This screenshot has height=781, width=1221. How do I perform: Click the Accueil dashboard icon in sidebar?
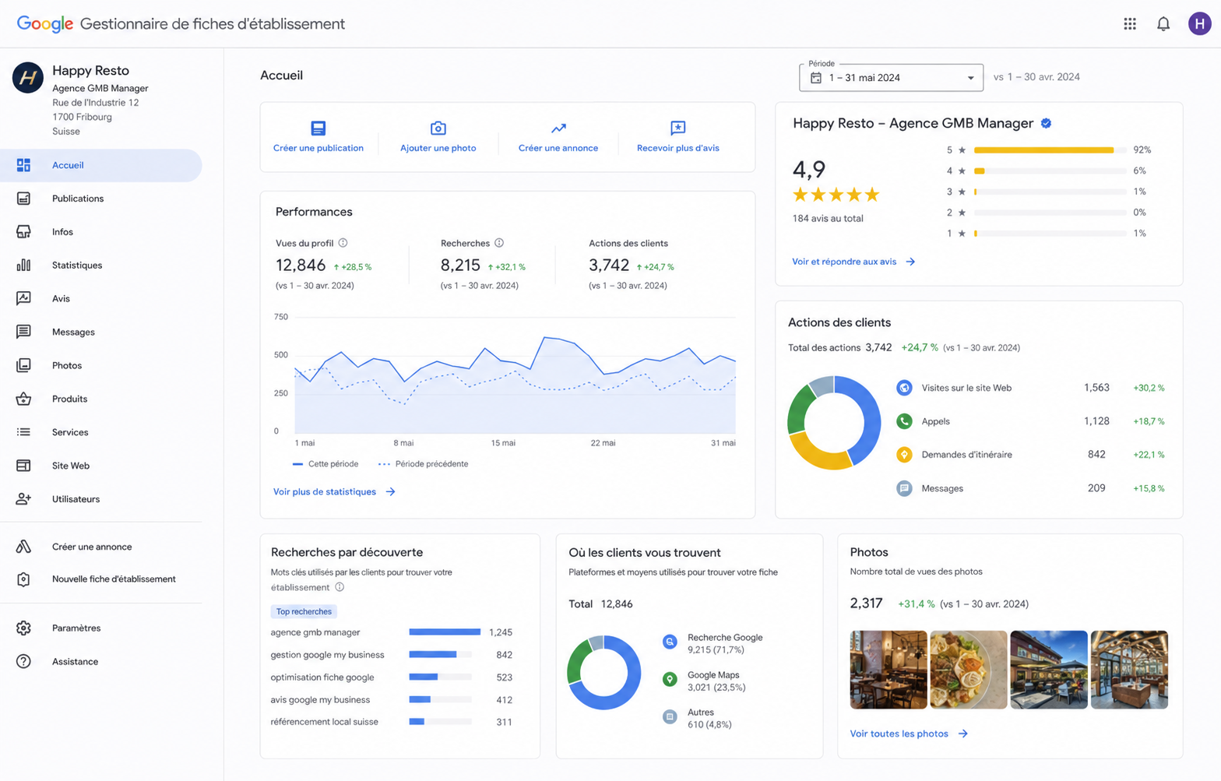[x=23, y=165]
